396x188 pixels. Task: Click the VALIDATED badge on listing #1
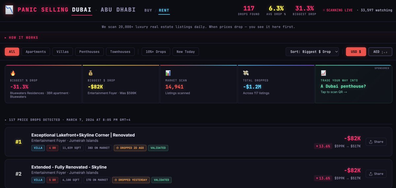click(158, 148)
